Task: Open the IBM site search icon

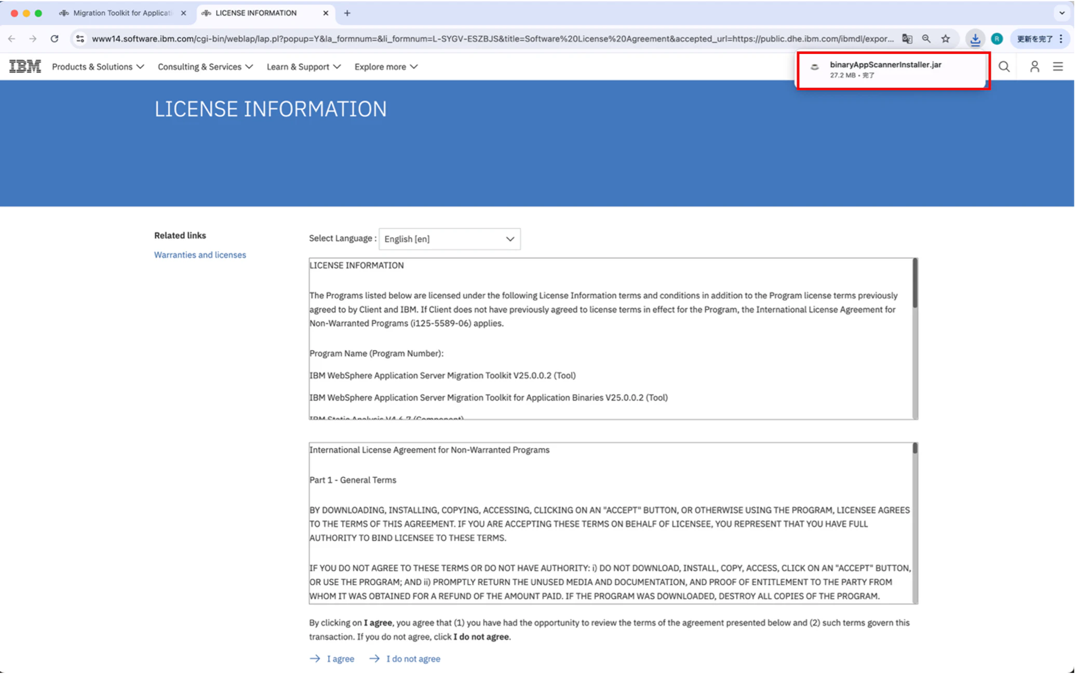Action: pyautogui.click(x=1004, y=67)
